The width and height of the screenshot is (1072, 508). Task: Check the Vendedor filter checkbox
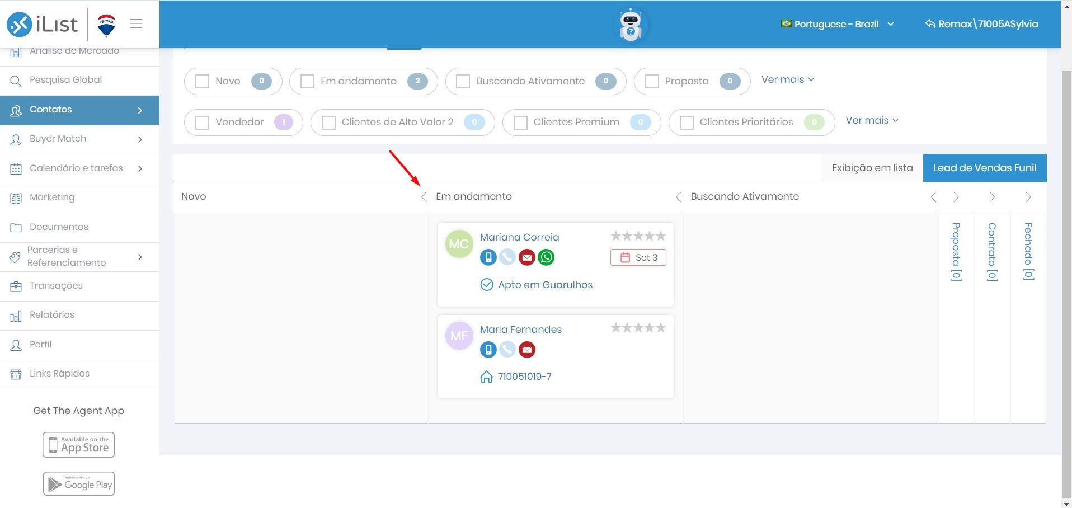202,123
